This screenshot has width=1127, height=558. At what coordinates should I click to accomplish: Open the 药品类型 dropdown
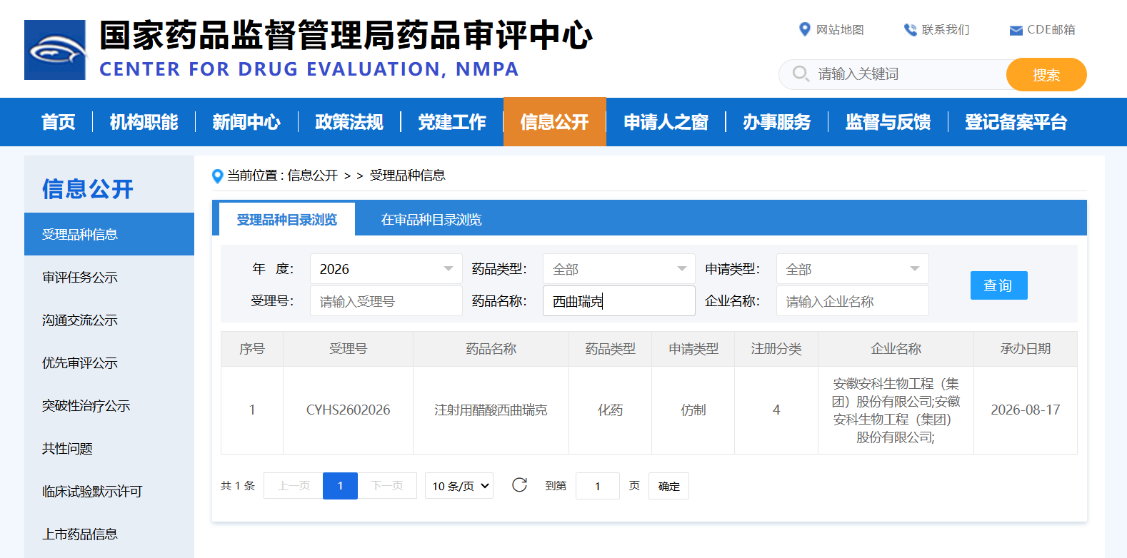[x=619, y=269]
